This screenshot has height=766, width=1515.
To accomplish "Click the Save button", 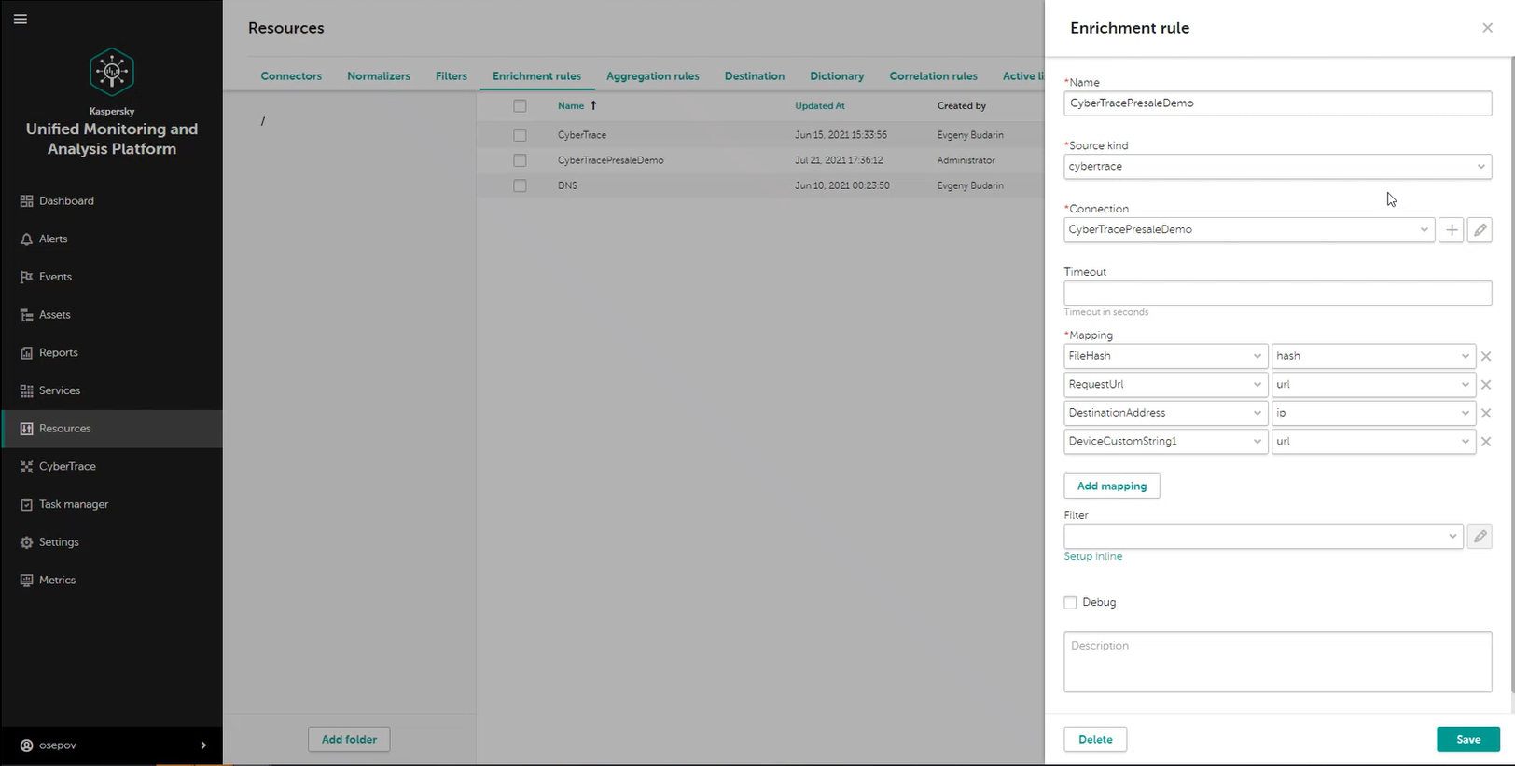I will coord(1468,740).
